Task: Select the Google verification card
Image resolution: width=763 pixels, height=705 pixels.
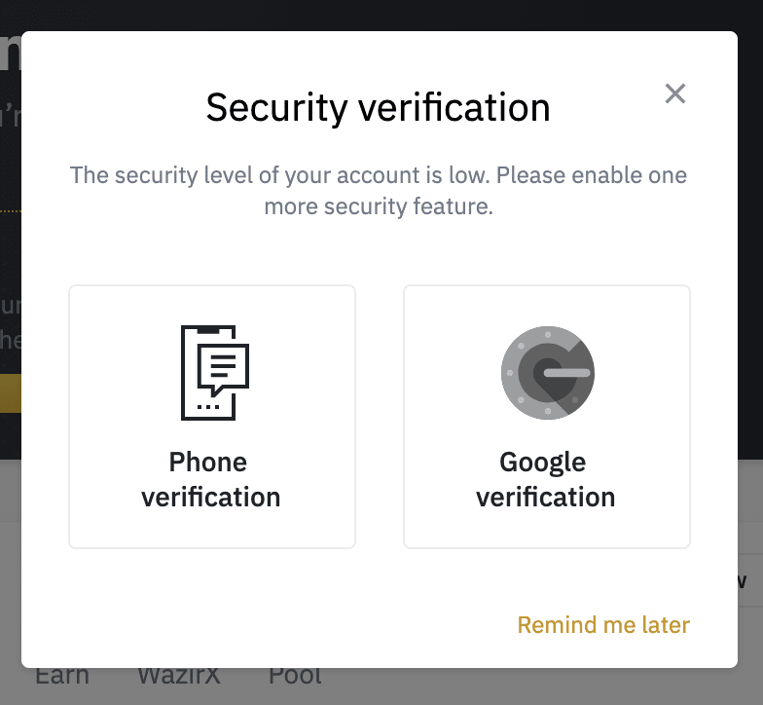Action: tap(546, 416)
